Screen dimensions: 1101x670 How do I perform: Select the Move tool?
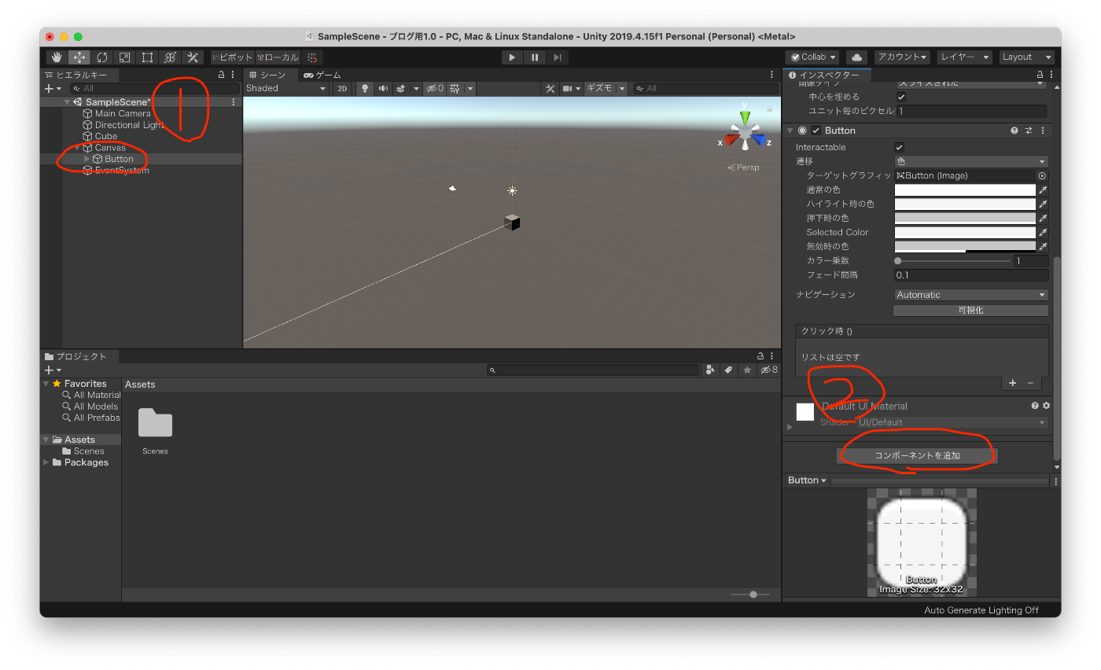(x=79, y=57)
